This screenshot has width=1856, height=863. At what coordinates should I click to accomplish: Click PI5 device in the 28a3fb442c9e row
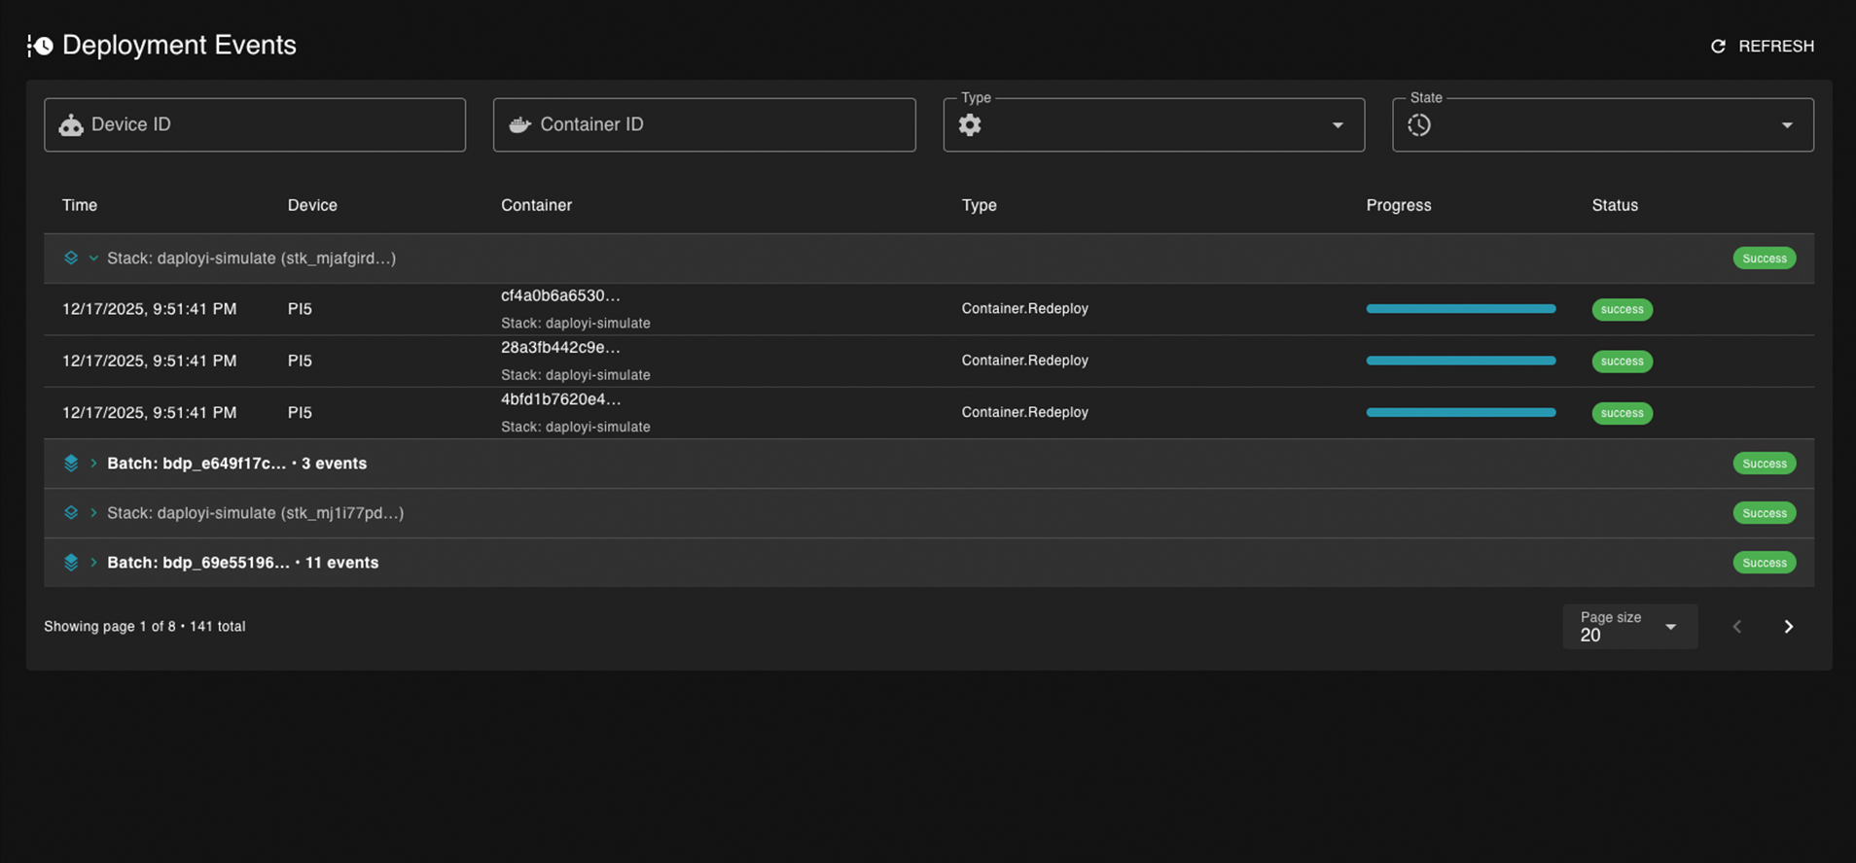pos(300,361)
